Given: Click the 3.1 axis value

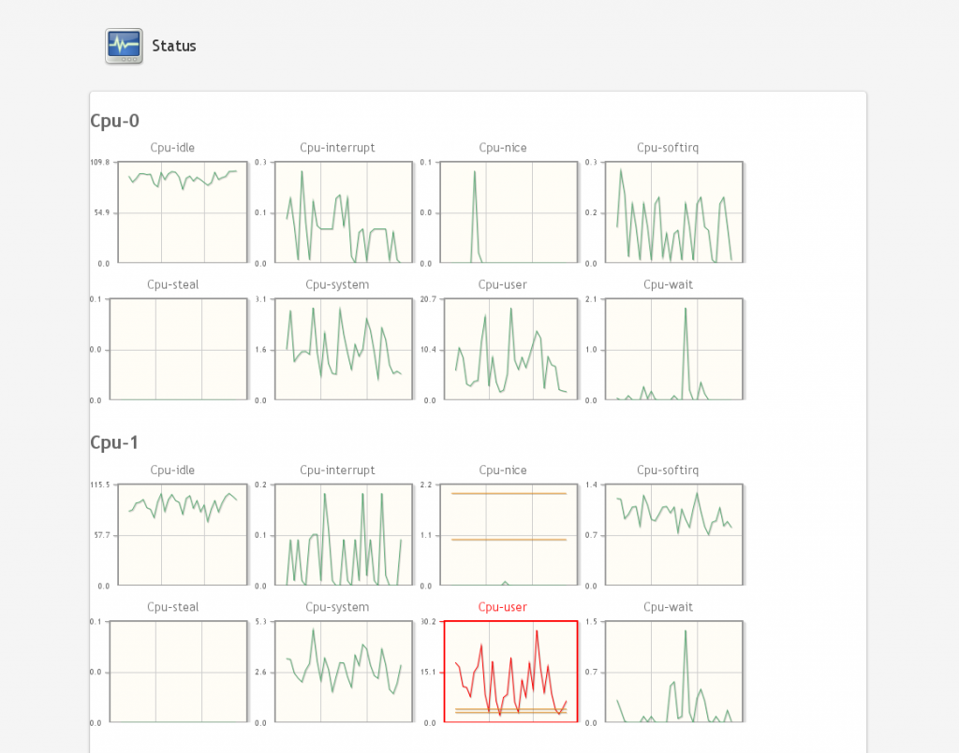Looking at the screenshot, I should (261, 299).
